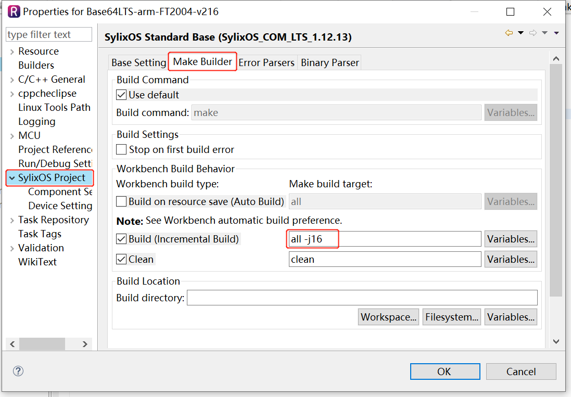Maximize the Properties dialog window

(511, 11)
